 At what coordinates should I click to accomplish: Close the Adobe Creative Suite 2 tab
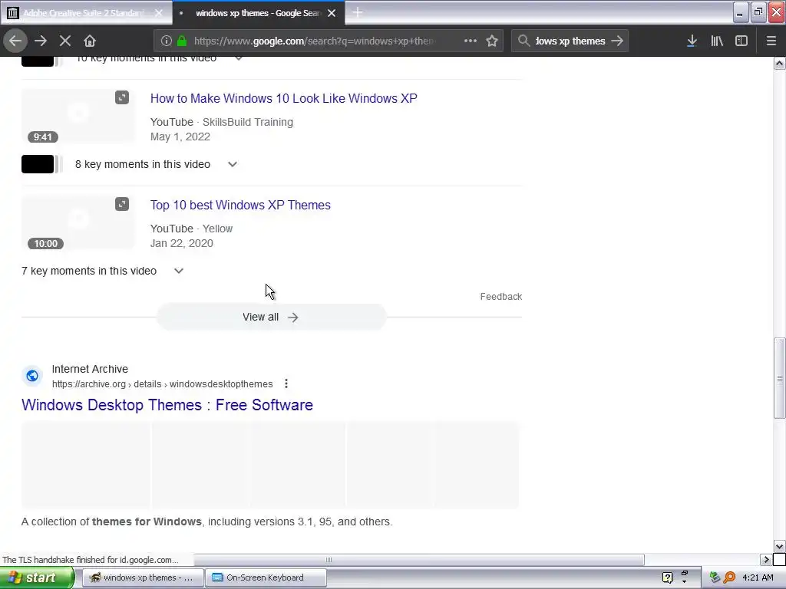159,13
